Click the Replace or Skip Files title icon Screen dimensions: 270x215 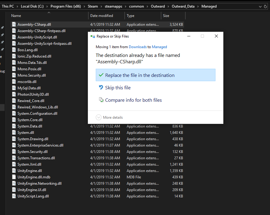point(93,36)
